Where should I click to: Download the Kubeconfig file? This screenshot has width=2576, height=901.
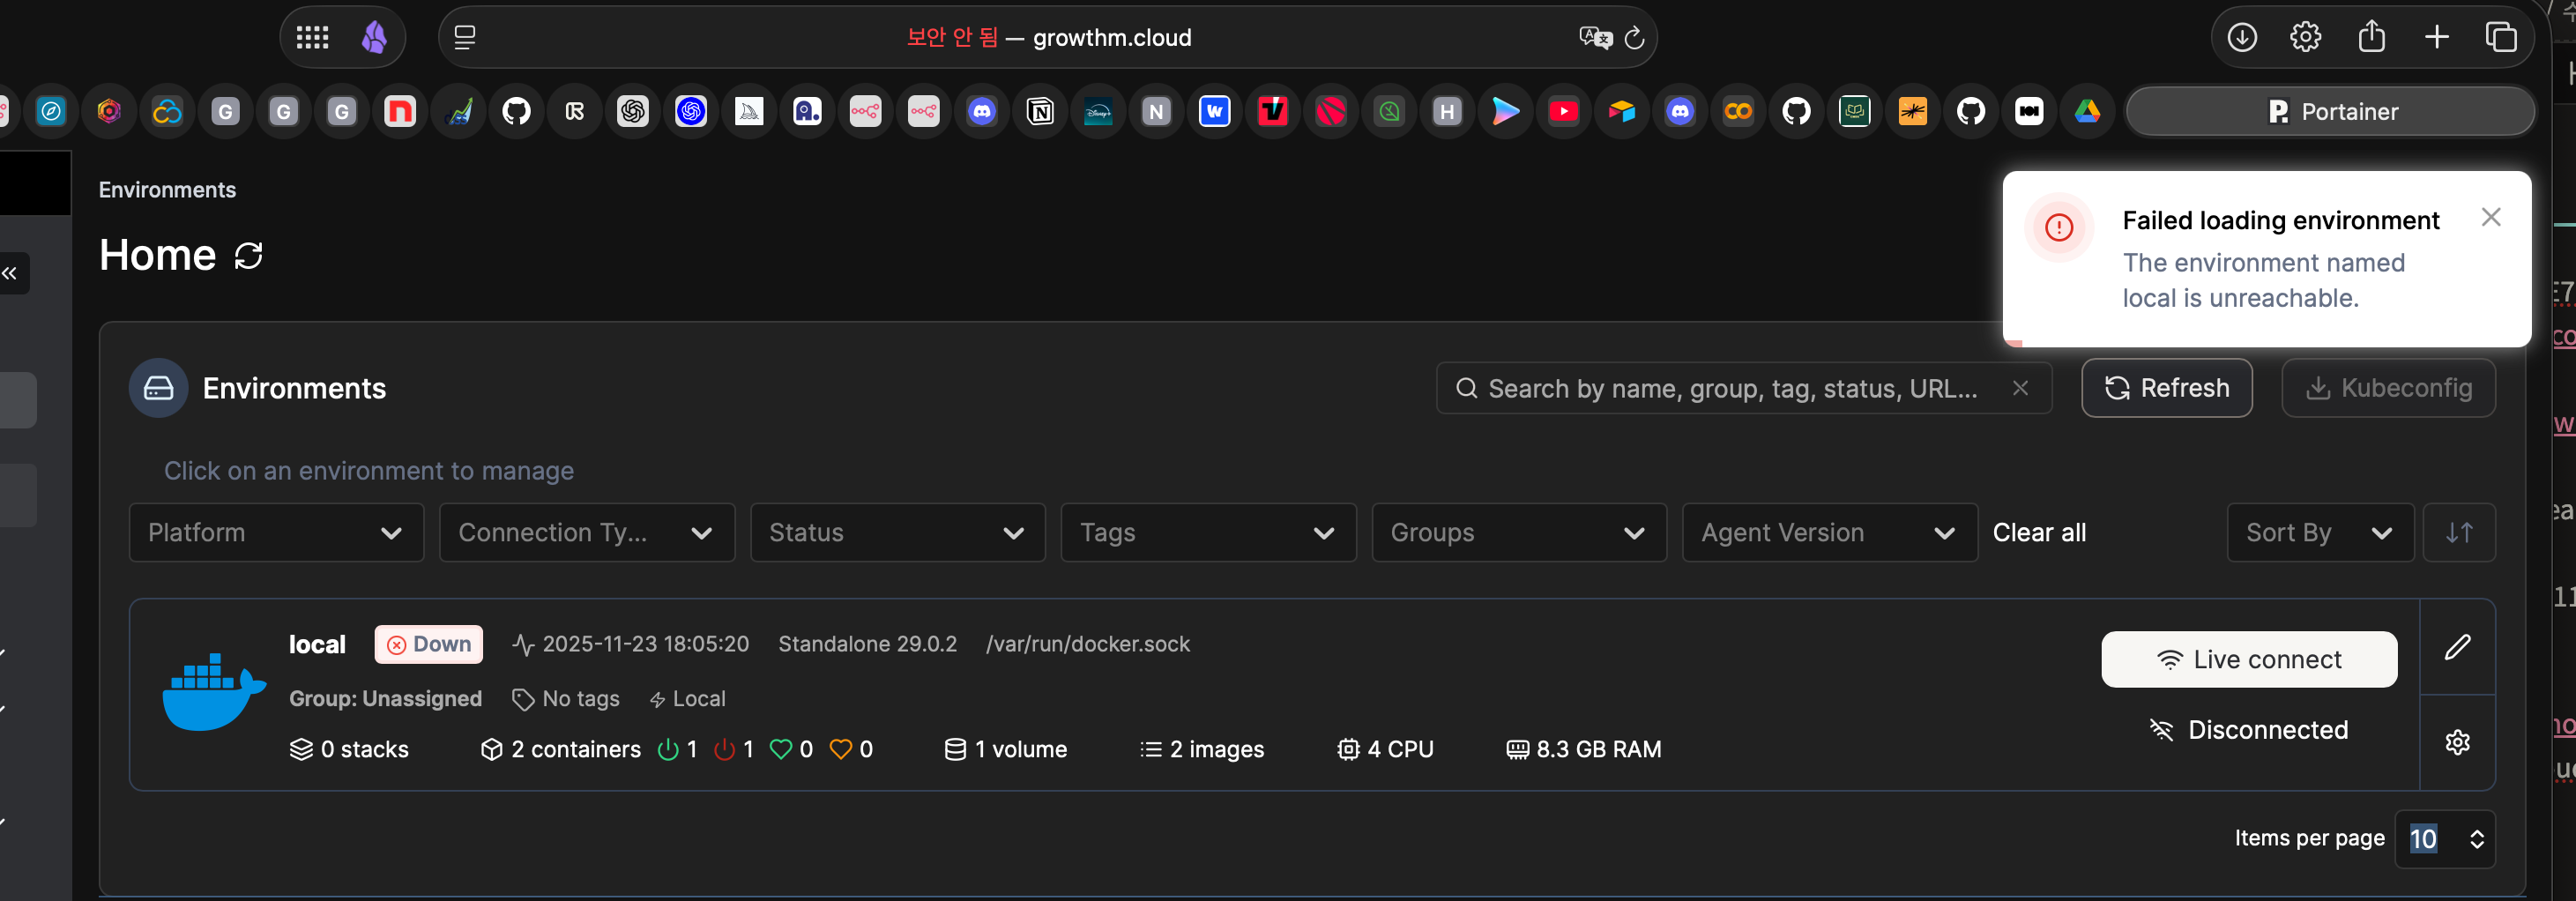coord(2388,388)
